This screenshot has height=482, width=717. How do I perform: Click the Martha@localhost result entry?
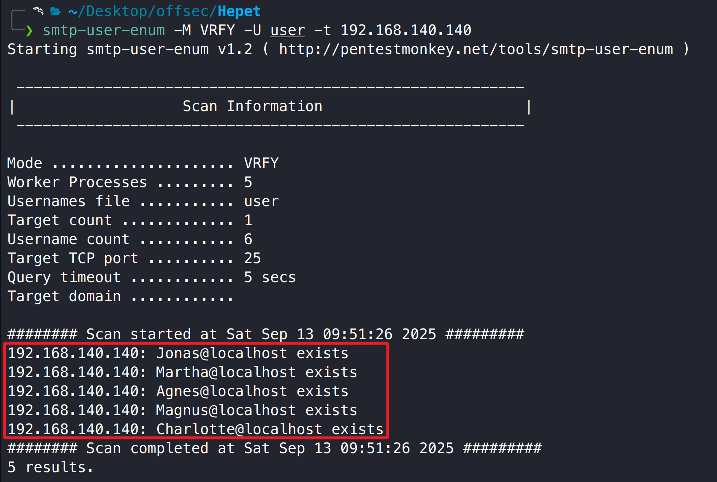(226, 372)
